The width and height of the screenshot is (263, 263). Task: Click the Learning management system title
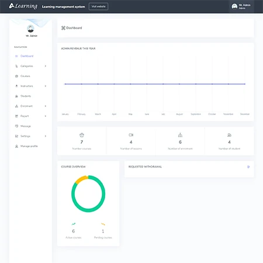[64, 7]
